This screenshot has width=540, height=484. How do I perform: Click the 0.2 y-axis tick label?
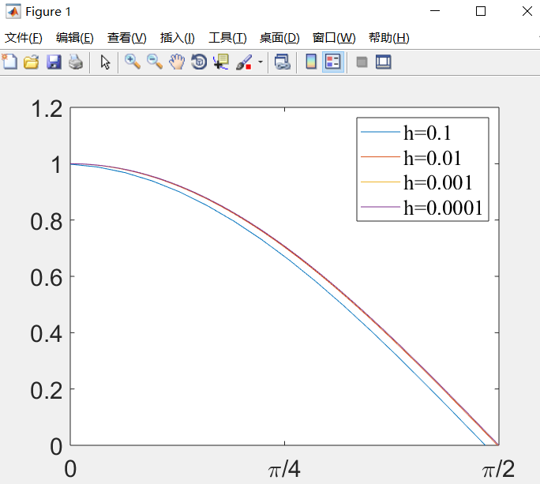[x=47, y=391]
